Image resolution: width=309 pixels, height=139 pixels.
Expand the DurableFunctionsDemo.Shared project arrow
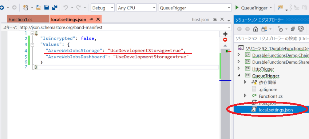coord(239,62)
